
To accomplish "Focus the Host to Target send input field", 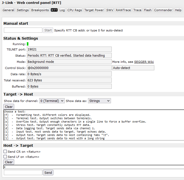I will pos(23,173).
